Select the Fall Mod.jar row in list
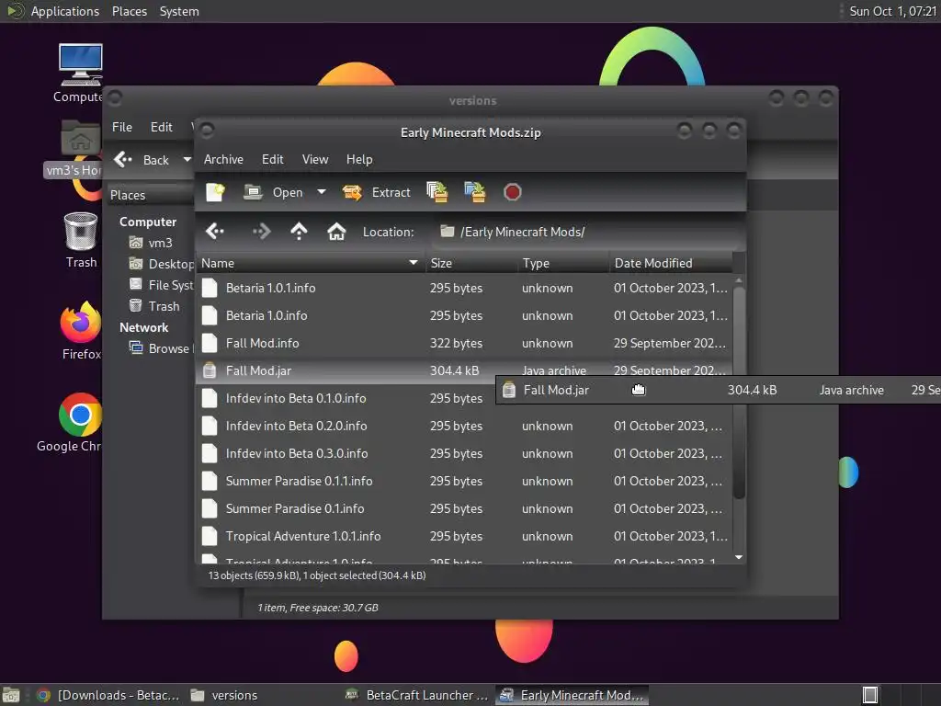This screenshot has width=941, height=706. click(x=464, y=370)
